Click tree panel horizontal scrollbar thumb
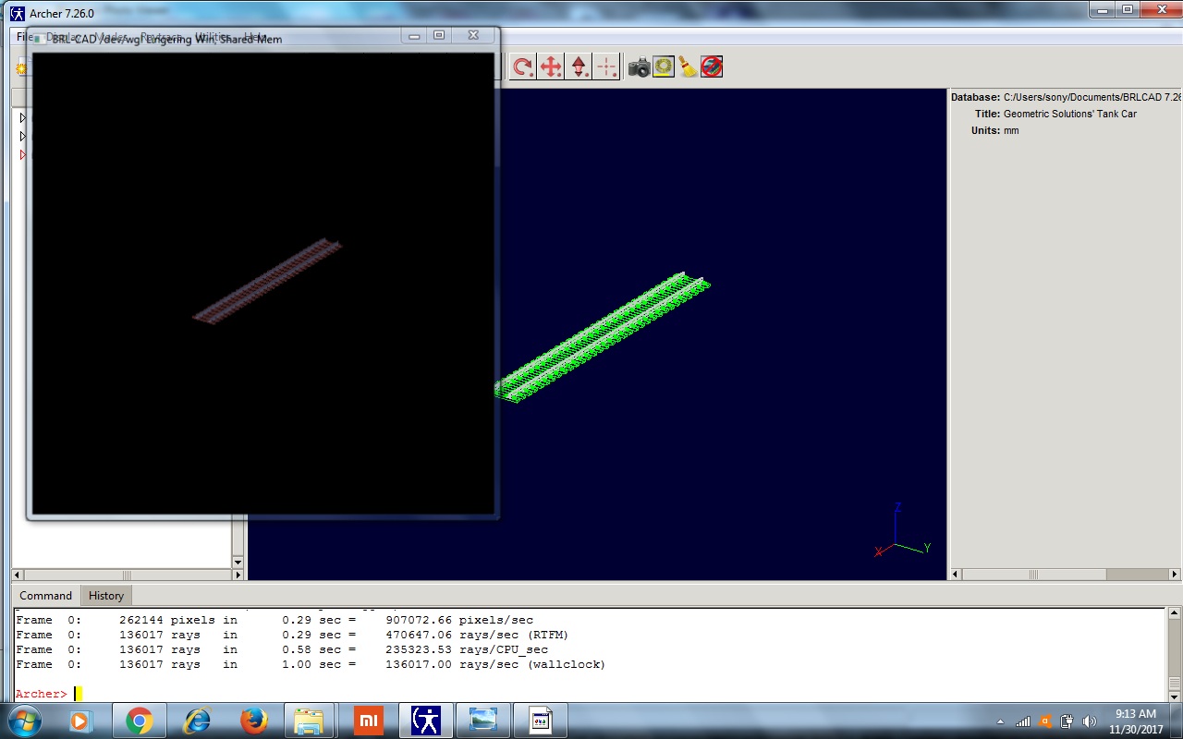Viewport: 1183px width, 739px height. (x=127, y=575)
